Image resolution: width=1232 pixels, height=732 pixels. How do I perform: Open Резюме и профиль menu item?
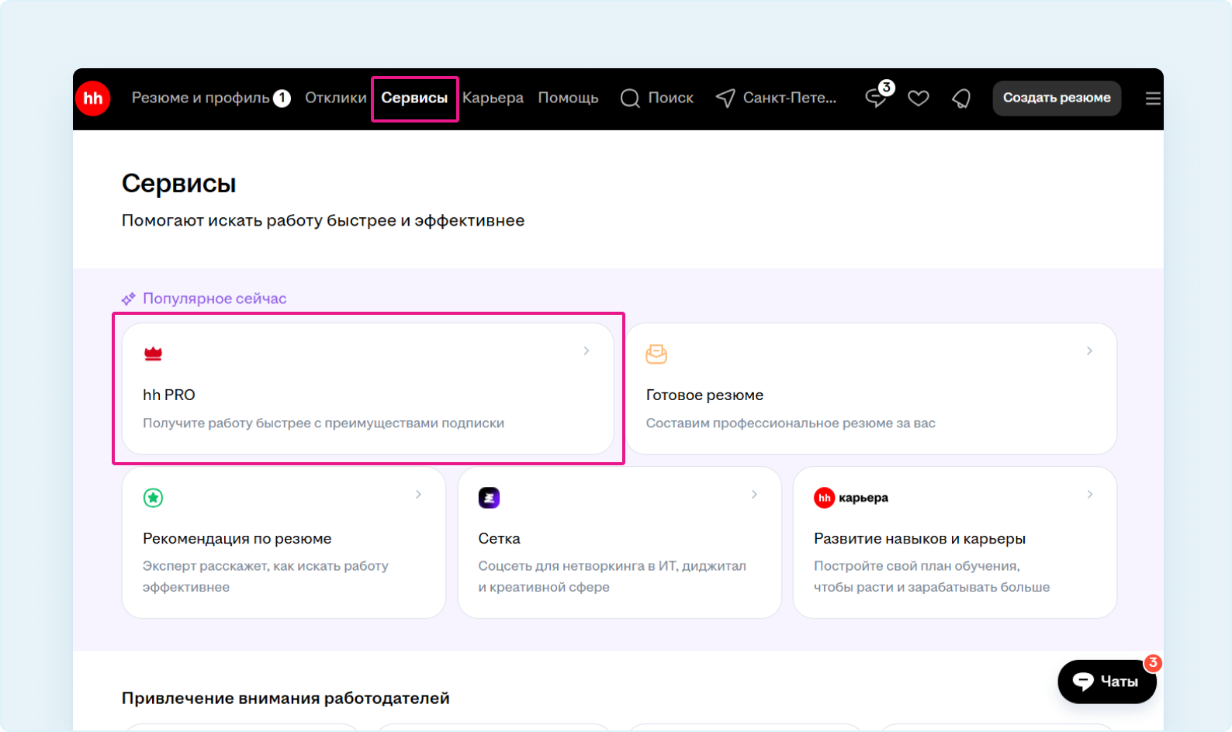point(201,98)
